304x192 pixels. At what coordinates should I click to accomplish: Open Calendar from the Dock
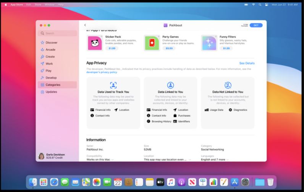click(x=118, y=182)
